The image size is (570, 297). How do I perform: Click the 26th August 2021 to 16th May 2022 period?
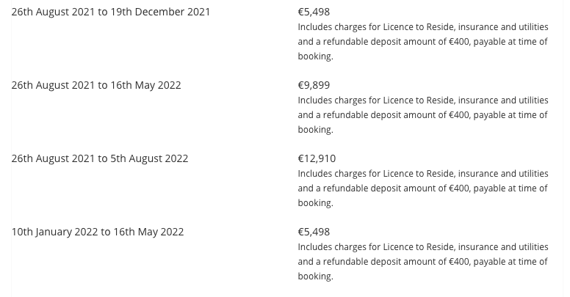[x=96, y=85]
